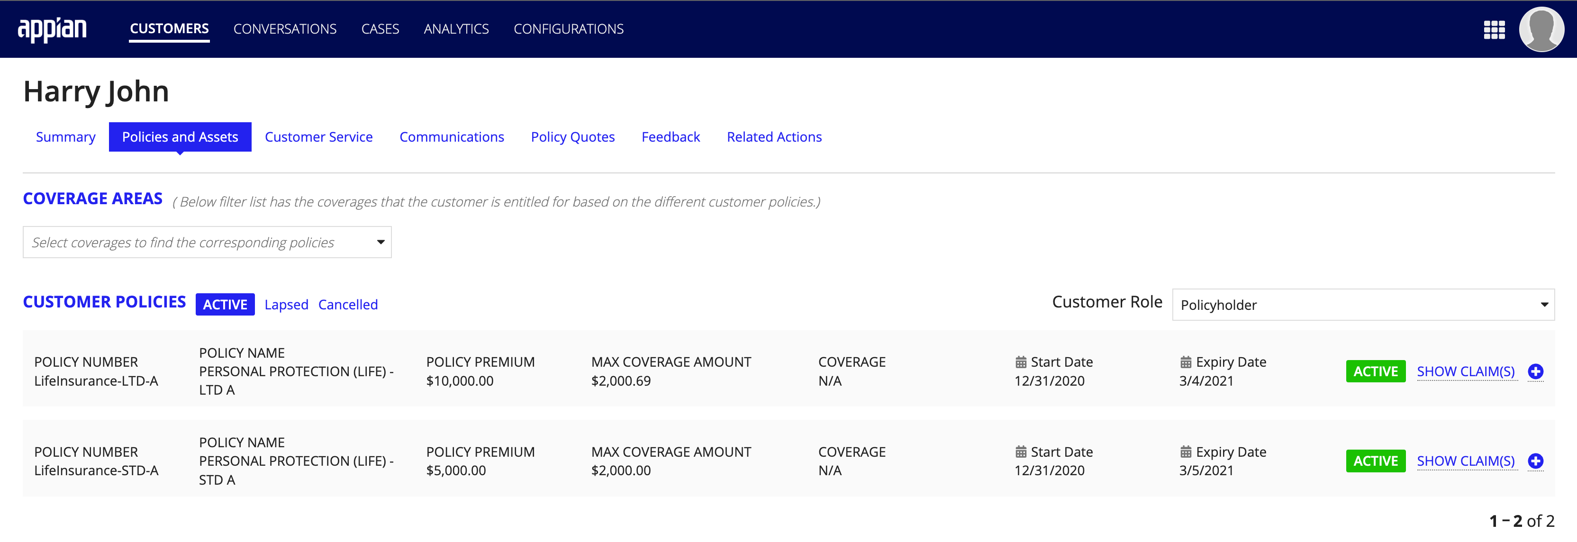Viewport: 1577px width, 542px height.
Task: Expand LifeInsurance-STD-A row with plus icon
Action: (x=1535, y=461)
